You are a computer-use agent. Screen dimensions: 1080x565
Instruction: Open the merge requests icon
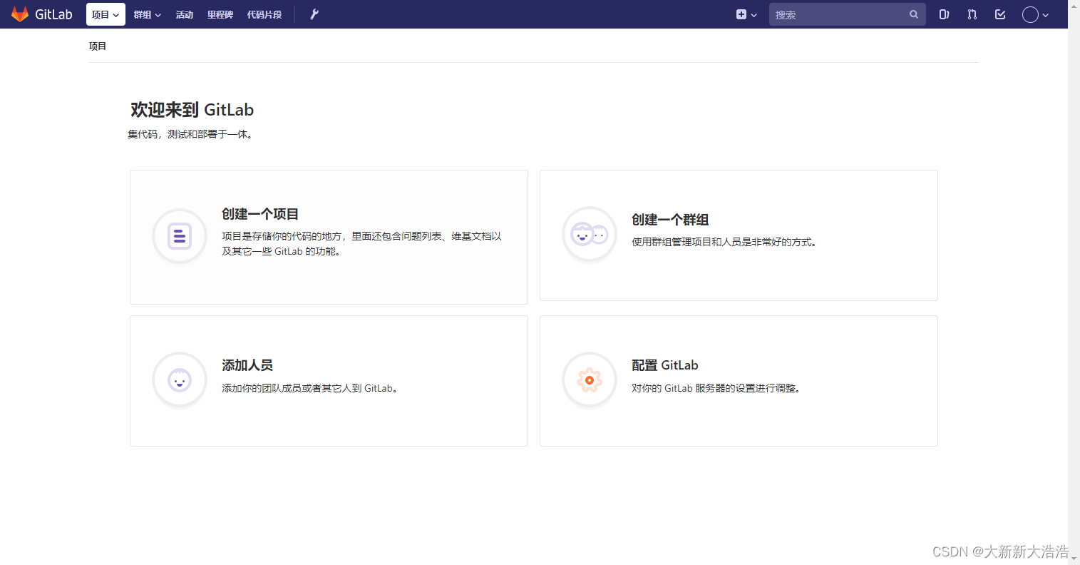click(x=972, y=14)
